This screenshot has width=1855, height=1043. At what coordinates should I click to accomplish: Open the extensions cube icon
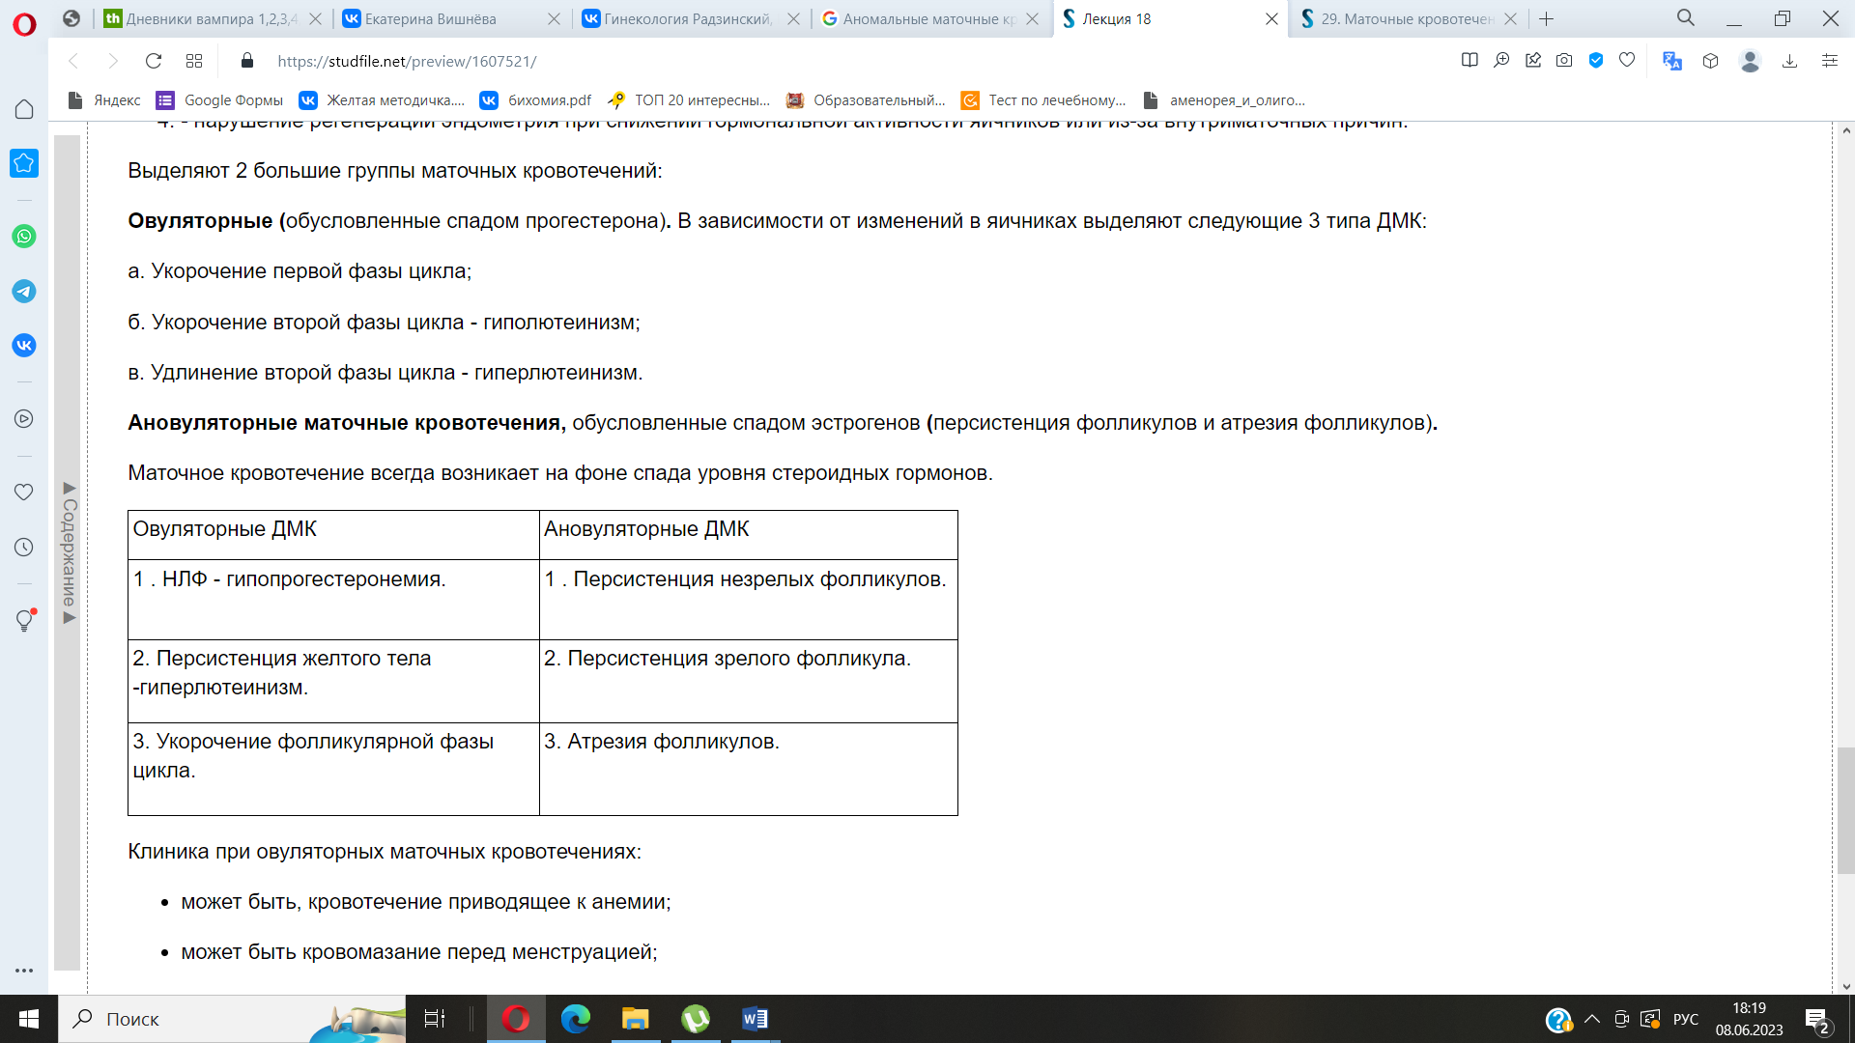tap(1711, 61)
